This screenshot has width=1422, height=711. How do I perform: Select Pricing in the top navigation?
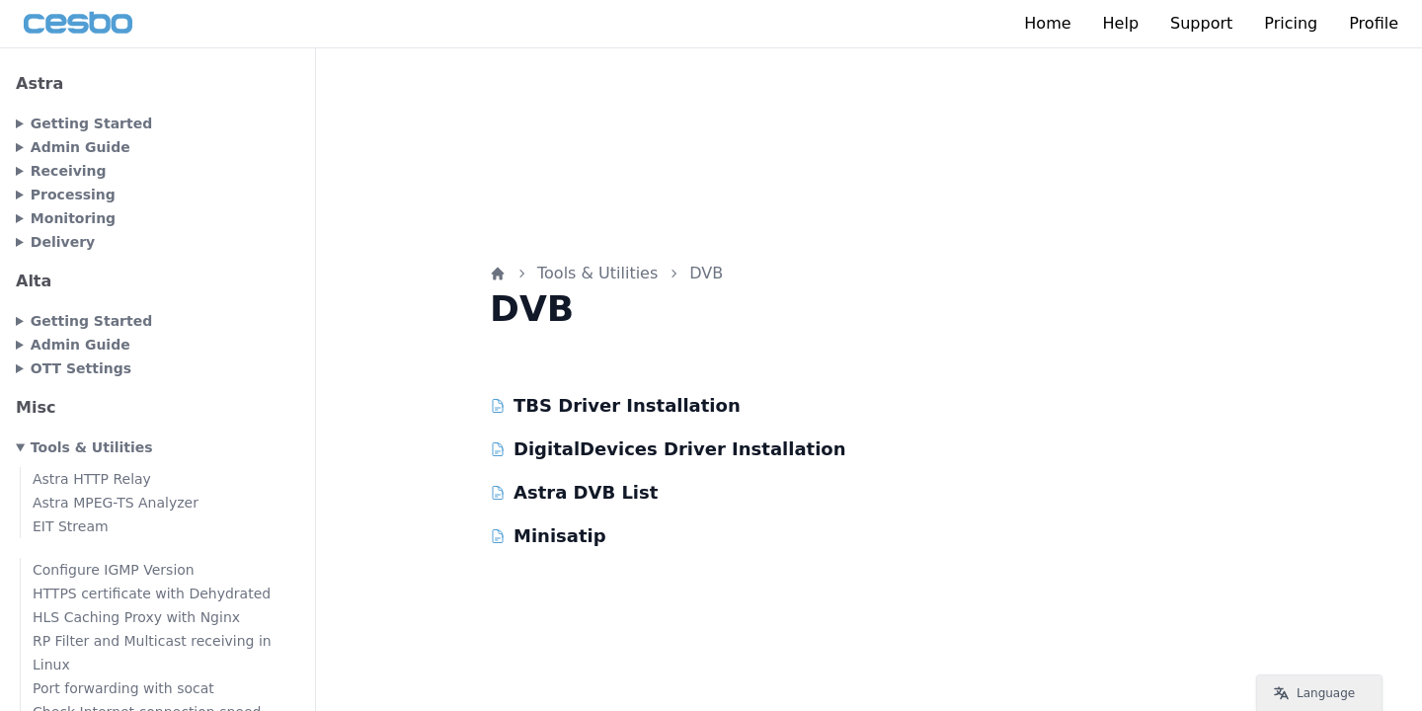pos(1291,23)
